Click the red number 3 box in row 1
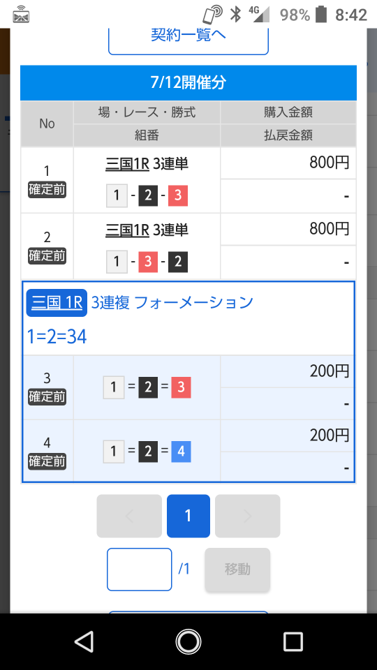This screenshot has width=377, height=670. pos(178,195)
